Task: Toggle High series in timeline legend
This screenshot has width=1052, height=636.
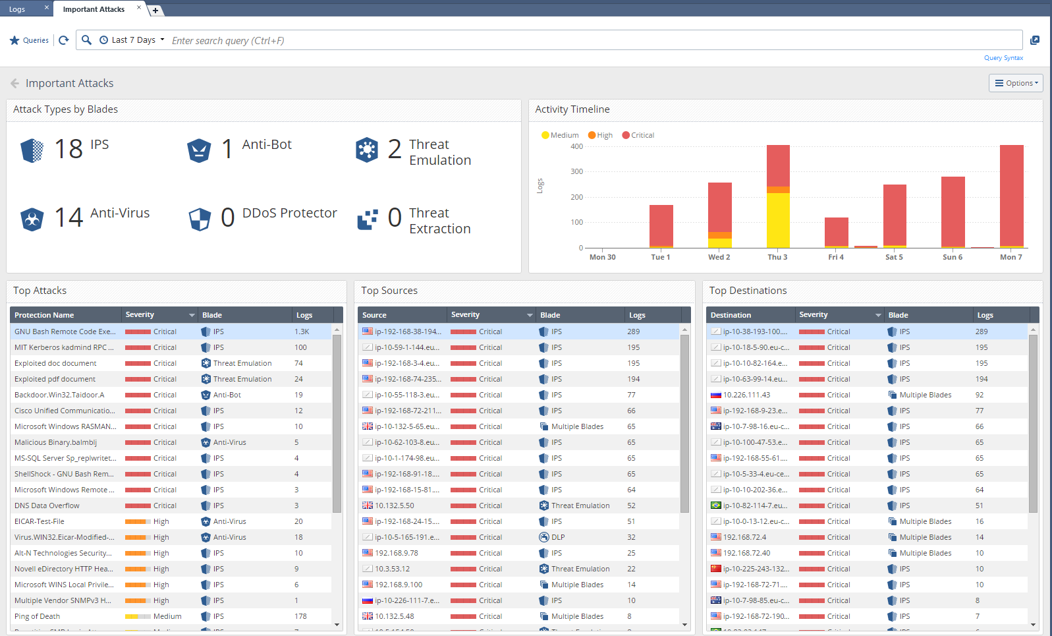Action: 600,135
